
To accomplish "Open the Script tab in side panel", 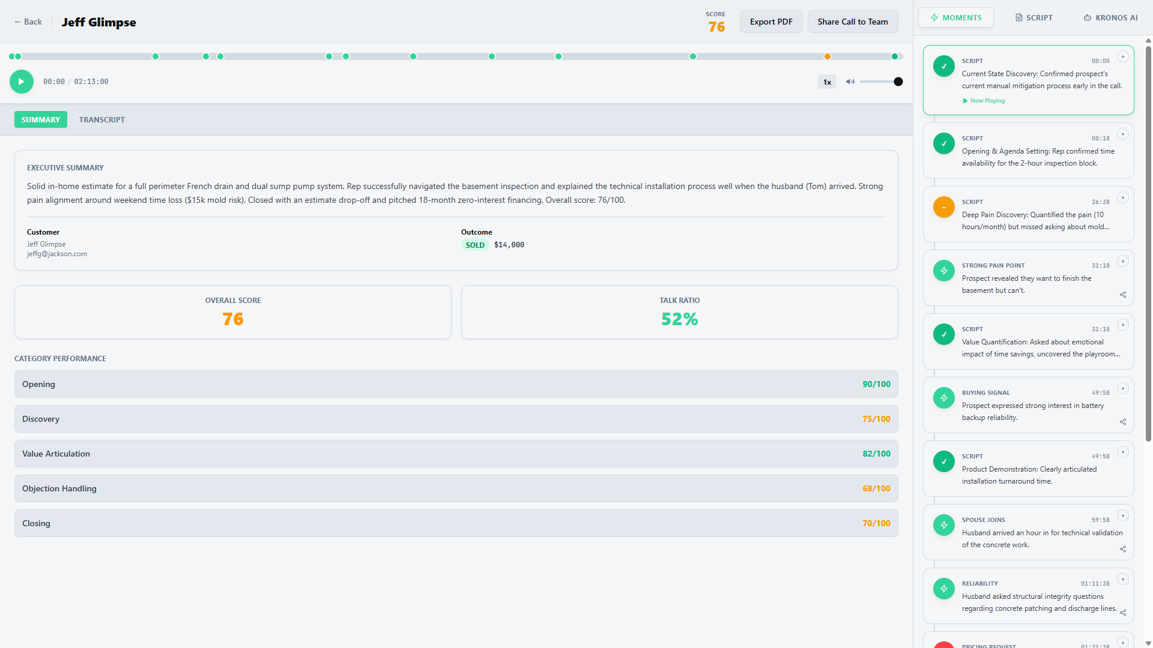I will point(1033,17).
